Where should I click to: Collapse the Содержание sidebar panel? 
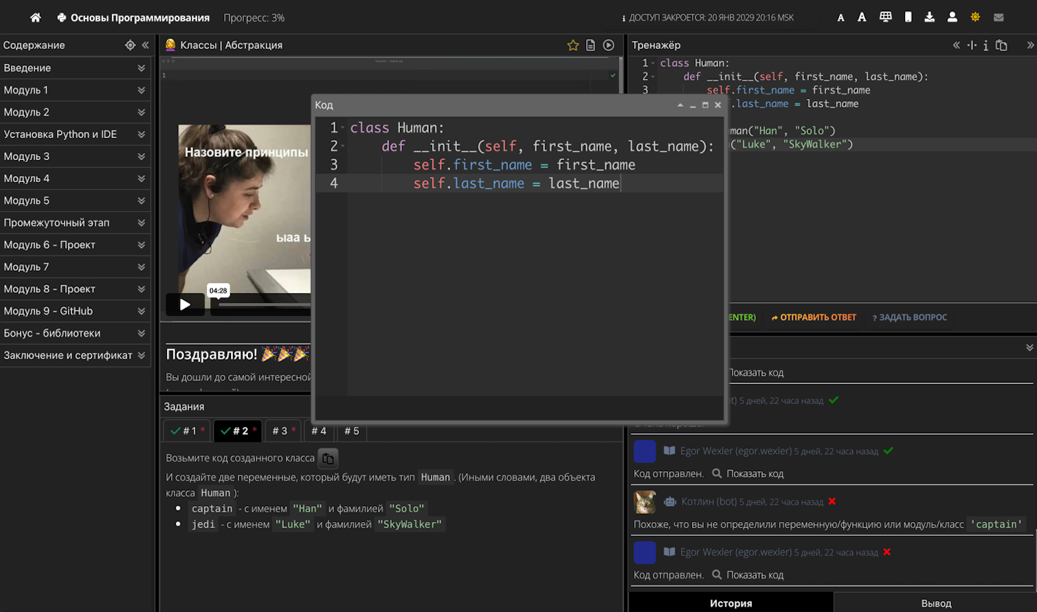[145, 45]
